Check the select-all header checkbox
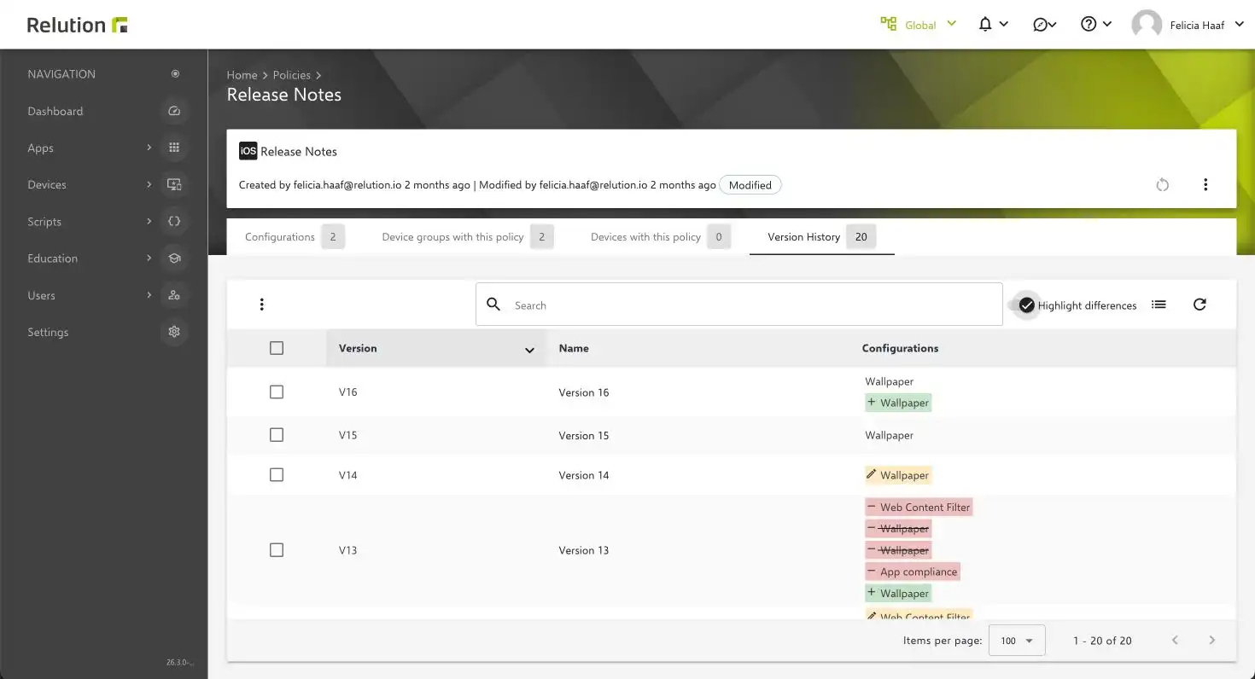Image resolution: width=1255 pixels, height=679 pixels. coord(277,348)
